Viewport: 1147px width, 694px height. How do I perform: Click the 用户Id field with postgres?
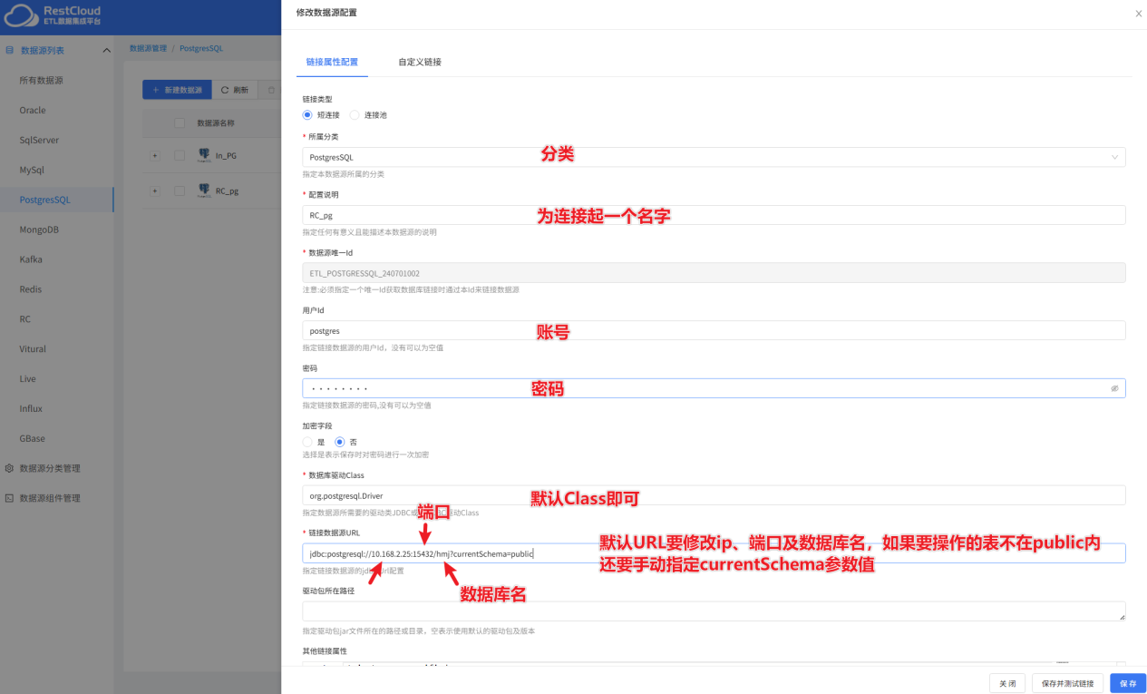point(714,331)
